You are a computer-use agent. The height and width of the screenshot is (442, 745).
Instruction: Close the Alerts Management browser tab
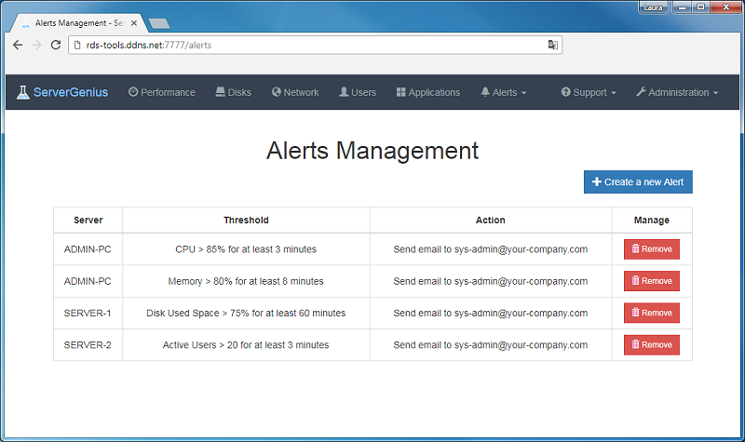tap(134, 22)
